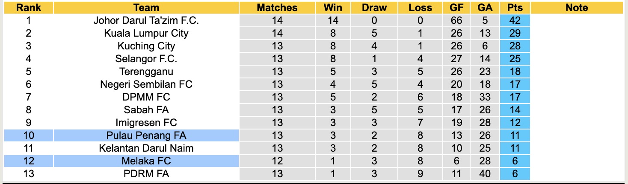Open Kuala Lumpur City team entry
The width and height of the screenshot is (628, 184).
click(x=146, y=33)
